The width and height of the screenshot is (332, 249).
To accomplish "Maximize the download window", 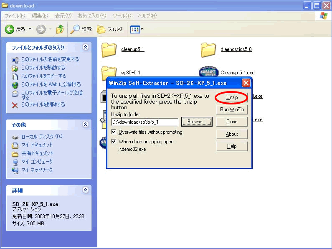I will (317, 6).
